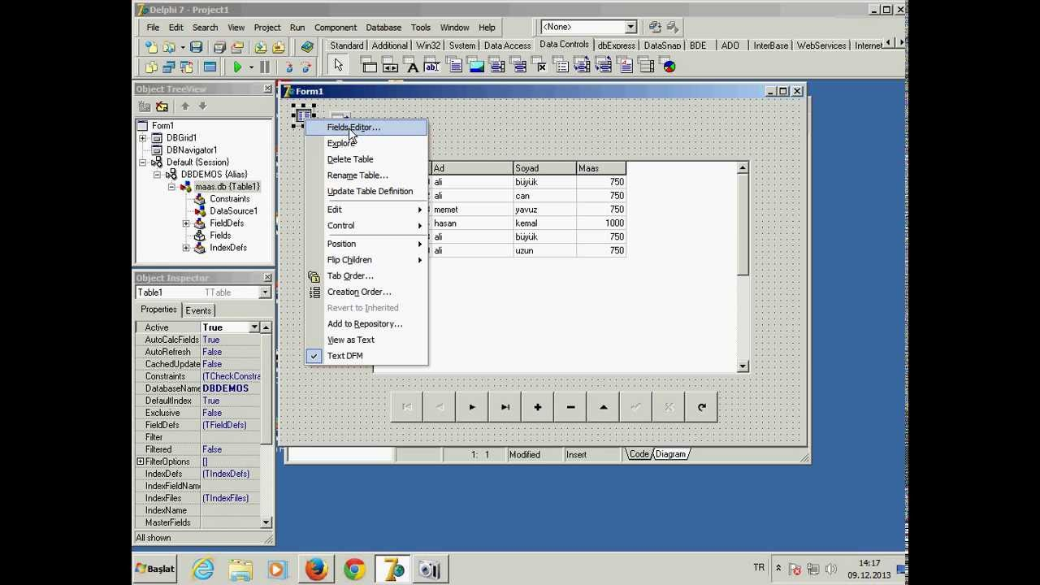Image resolution: width=1040 pixels, height=585 pixels.
Task: Click navigator Insert record plus button
Action: (537, 407)
